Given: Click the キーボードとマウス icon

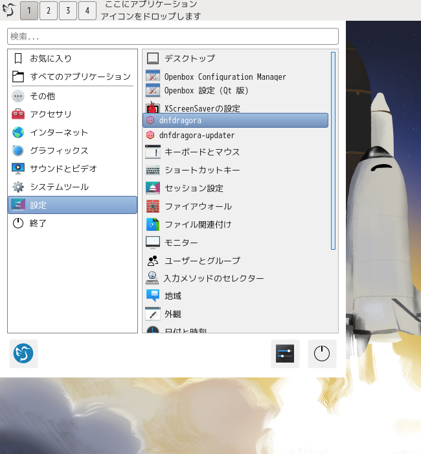Looking at the screenshot, I should point(153,152).
